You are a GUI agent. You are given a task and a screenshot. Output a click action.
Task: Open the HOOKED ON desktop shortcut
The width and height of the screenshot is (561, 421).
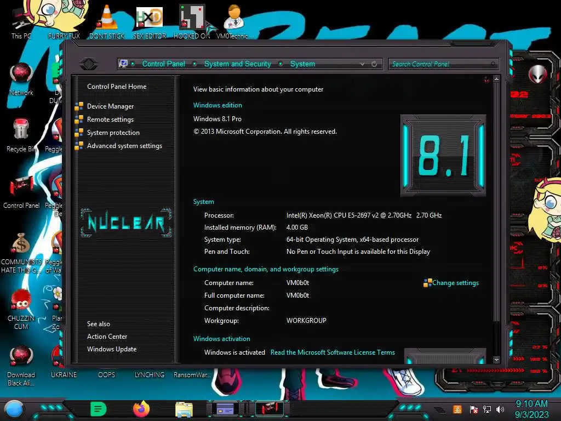[x=192, y=21]
